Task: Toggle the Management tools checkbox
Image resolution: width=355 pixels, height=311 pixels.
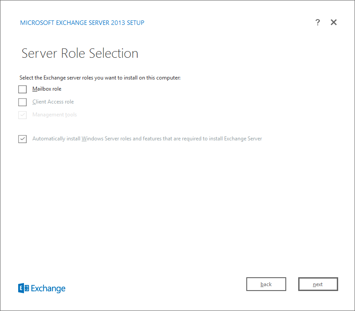Action: (x=23, y=115)
